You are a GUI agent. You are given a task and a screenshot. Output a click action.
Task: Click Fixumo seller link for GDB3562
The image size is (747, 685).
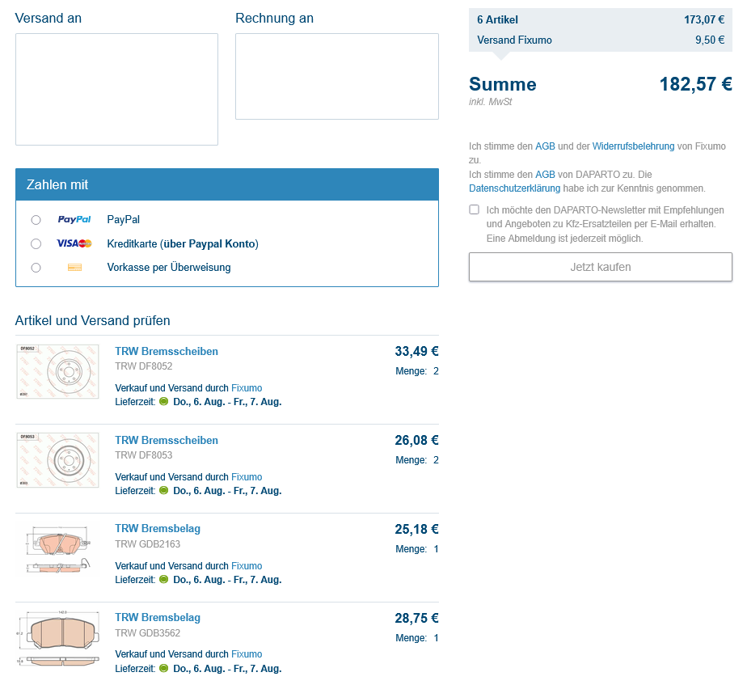coord(247,654)
